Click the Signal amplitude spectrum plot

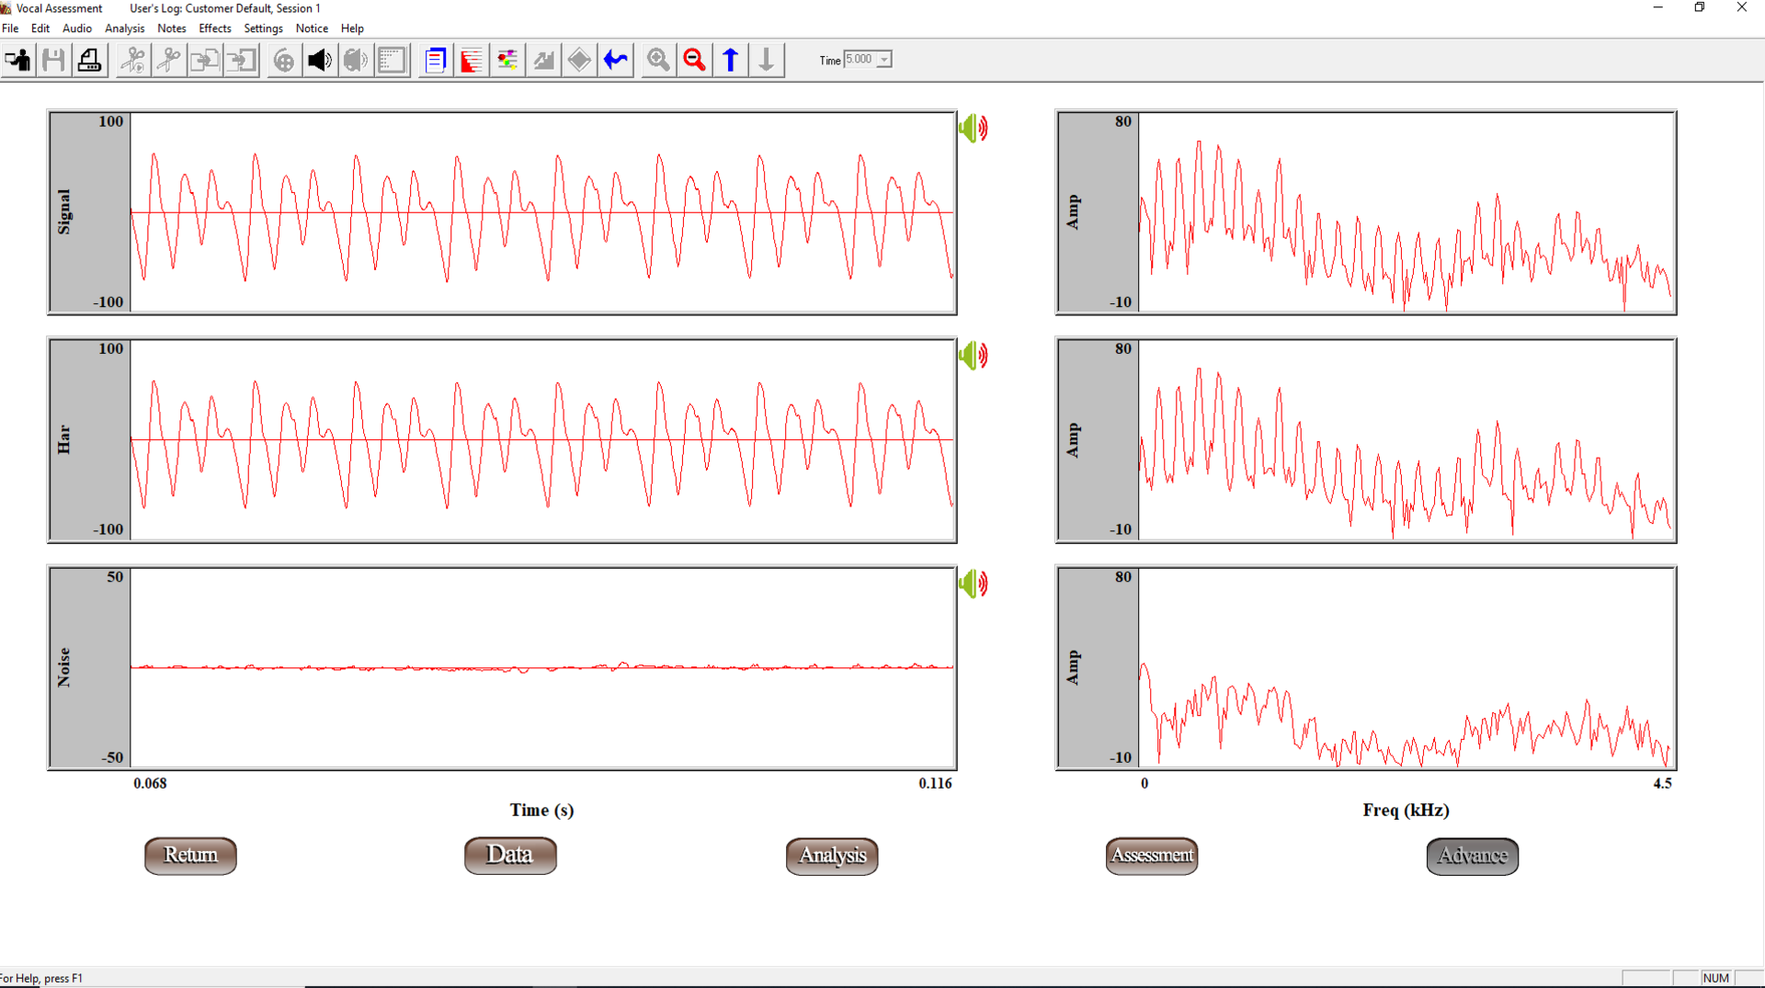click(1406, 212)
